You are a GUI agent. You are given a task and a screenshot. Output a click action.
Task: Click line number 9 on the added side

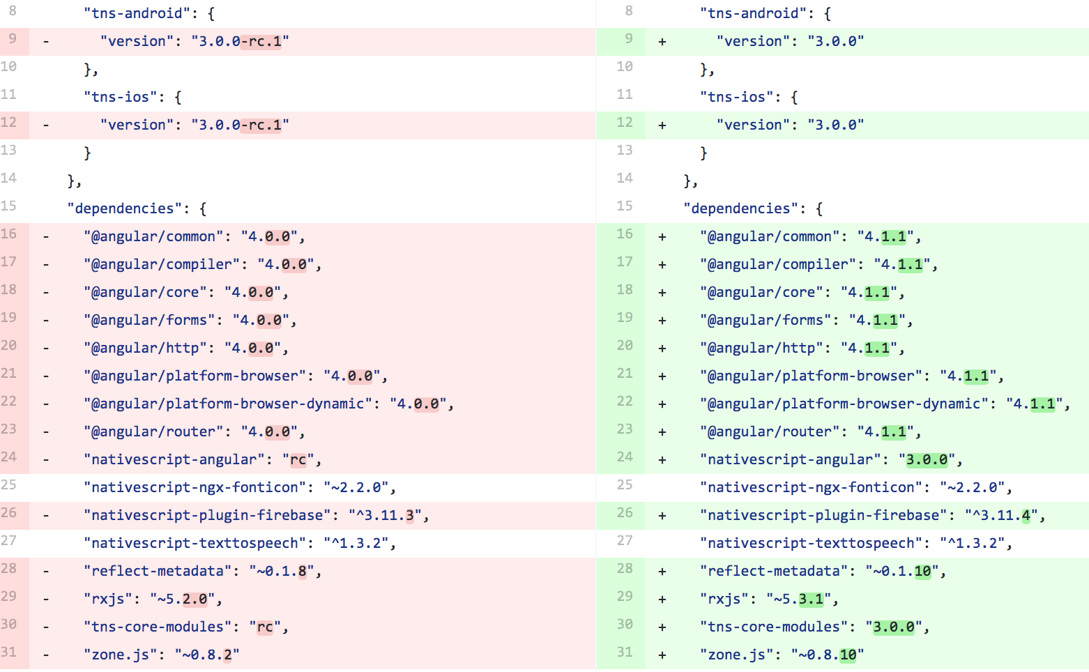(x=629, y=39)
